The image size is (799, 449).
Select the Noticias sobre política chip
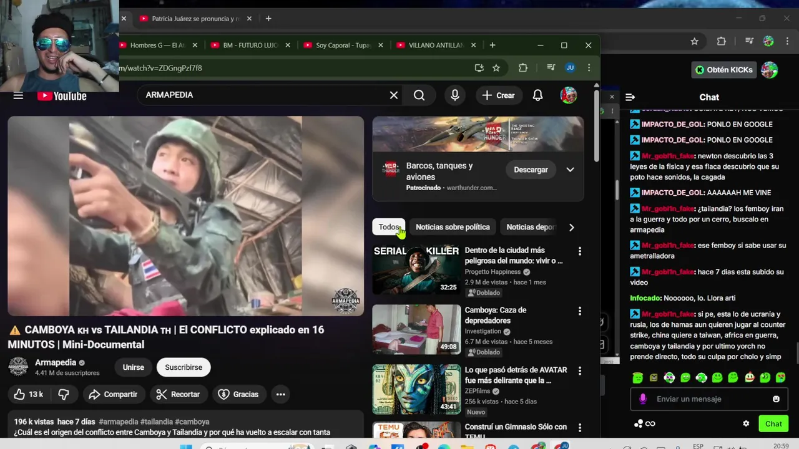click(453, 227)
